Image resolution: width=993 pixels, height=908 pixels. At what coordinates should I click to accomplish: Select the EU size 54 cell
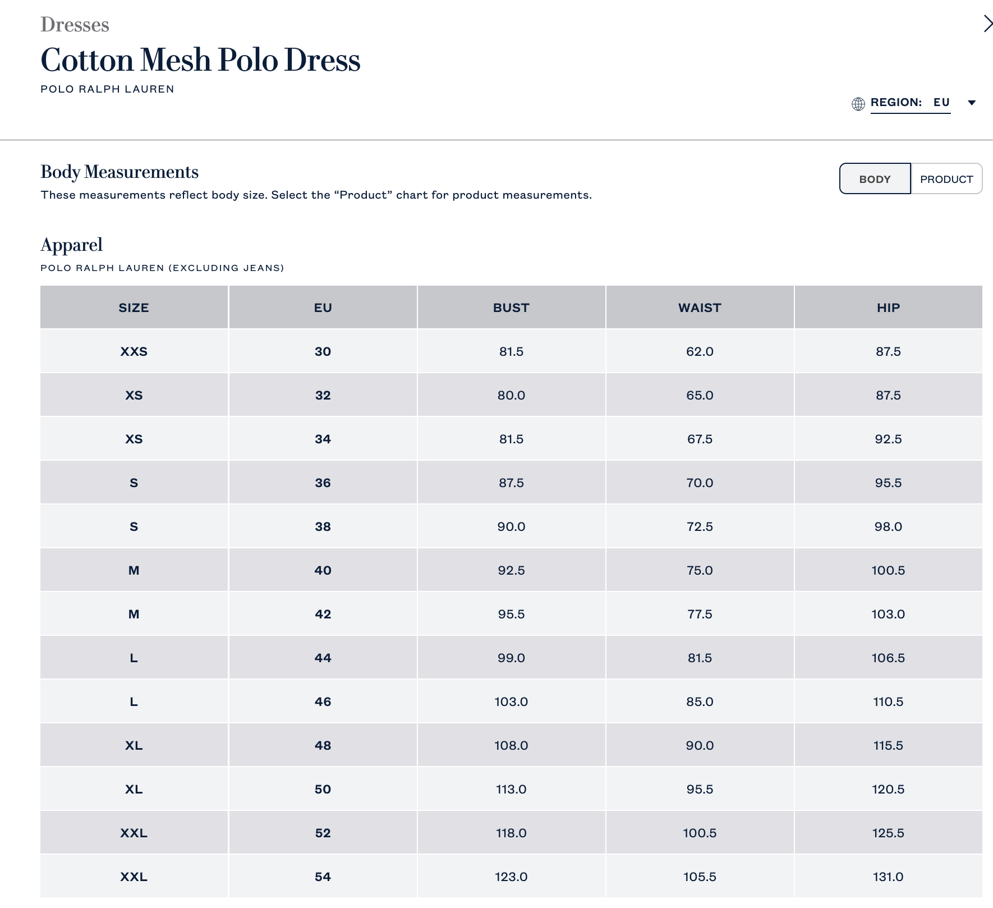[x=323, y=877]
